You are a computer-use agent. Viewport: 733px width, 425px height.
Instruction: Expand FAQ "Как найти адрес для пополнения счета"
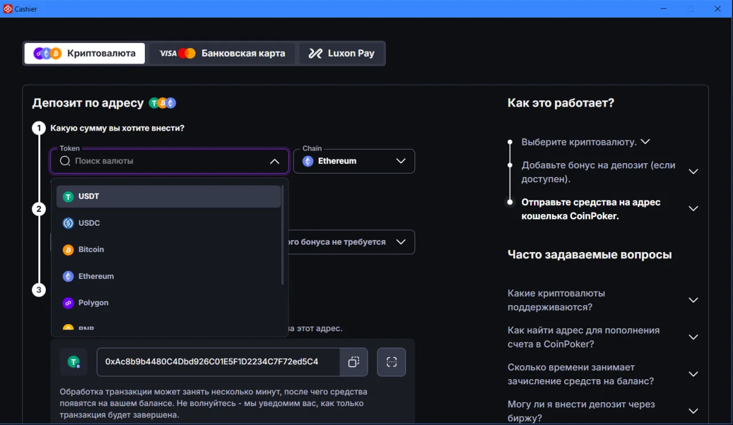[693, 337]
